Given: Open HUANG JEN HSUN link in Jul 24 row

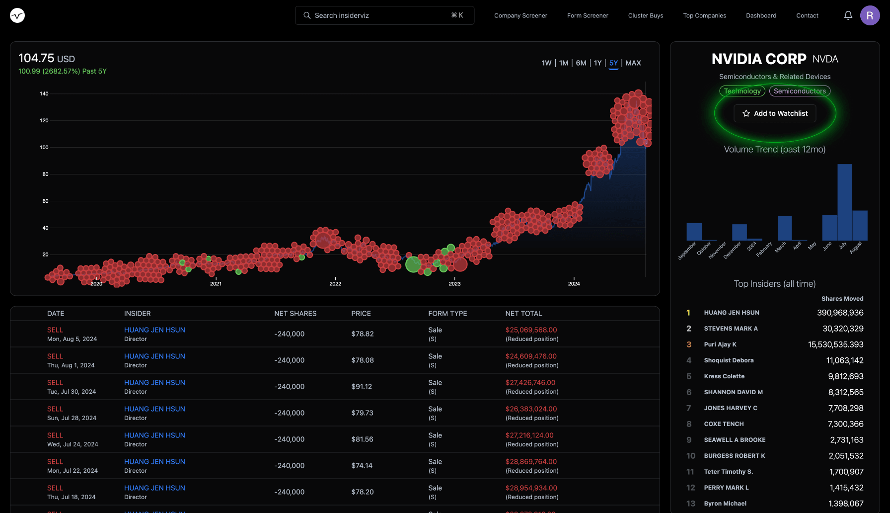Looking at the screenshot, I should point(154,435).
